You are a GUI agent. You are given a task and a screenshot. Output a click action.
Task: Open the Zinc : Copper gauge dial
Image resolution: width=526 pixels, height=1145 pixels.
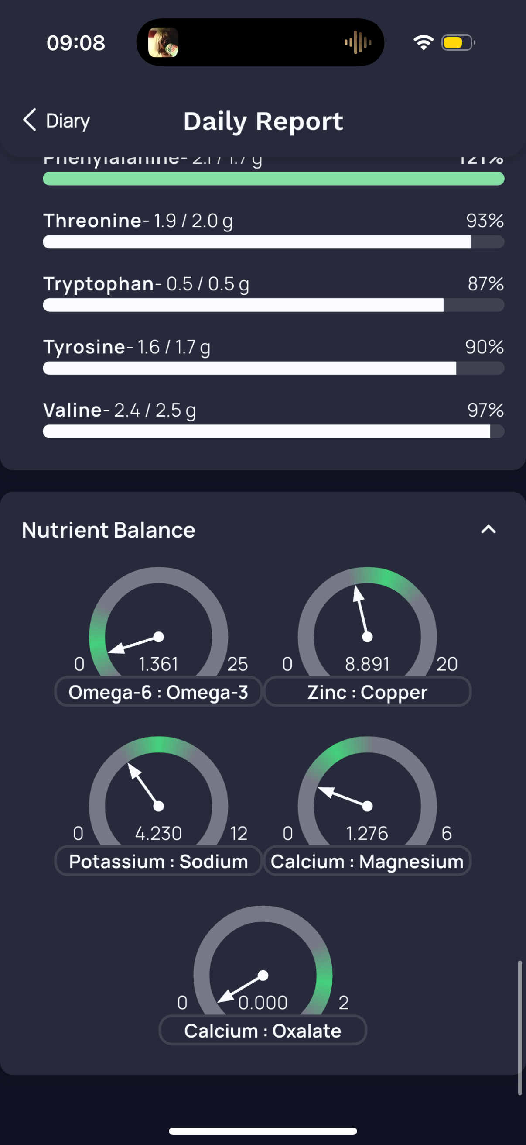tap(367, 622)
